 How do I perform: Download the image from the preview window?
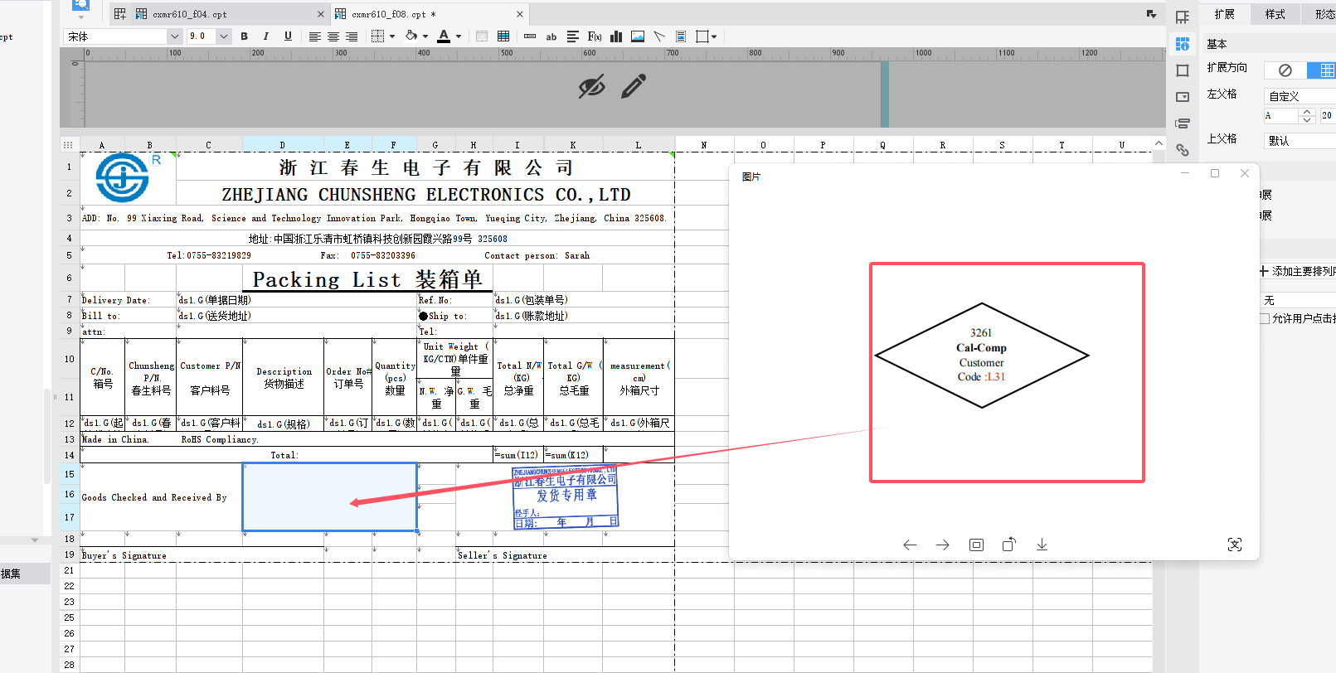point(1042,545)
